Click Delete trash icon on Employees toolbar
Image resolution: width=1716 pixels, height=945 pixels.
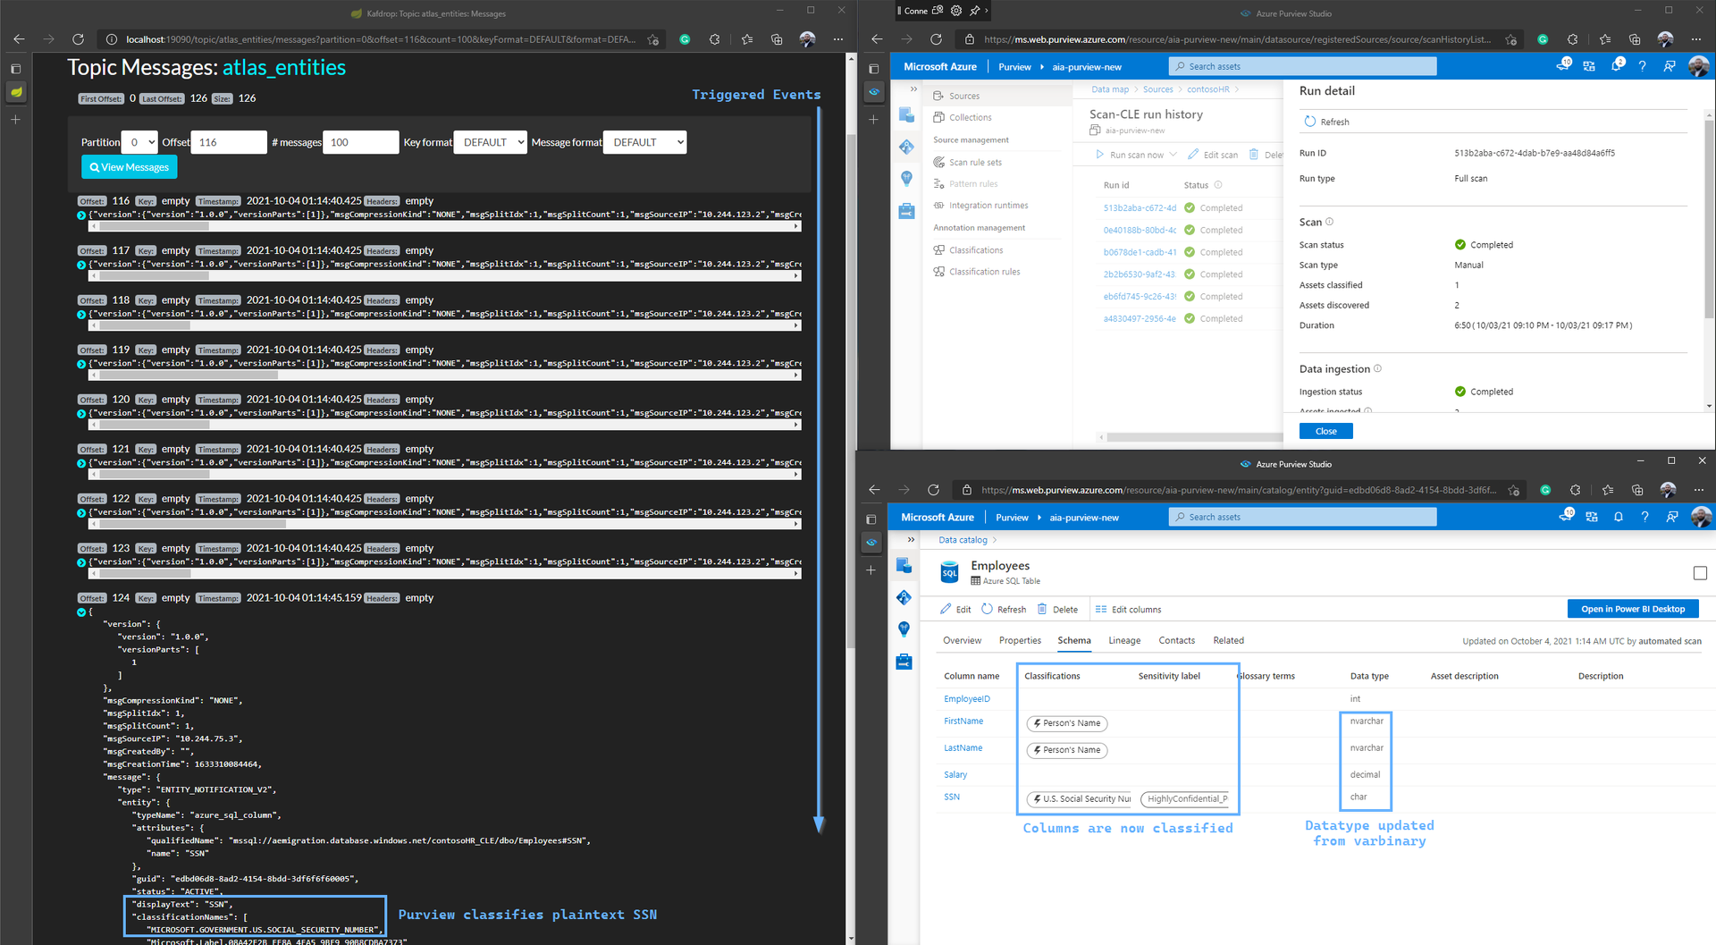tap(1042, 610)
